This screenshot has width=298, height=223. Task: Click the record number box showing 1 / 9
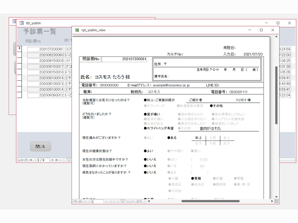point(43,160)
